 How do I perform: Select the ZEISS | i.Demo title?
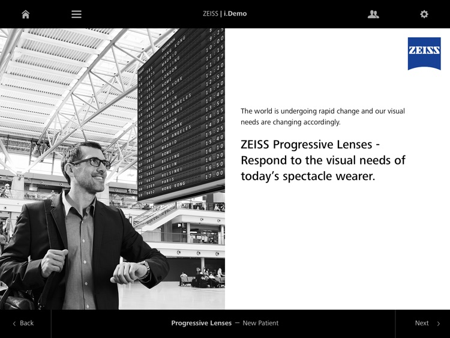tap(225, 13)
